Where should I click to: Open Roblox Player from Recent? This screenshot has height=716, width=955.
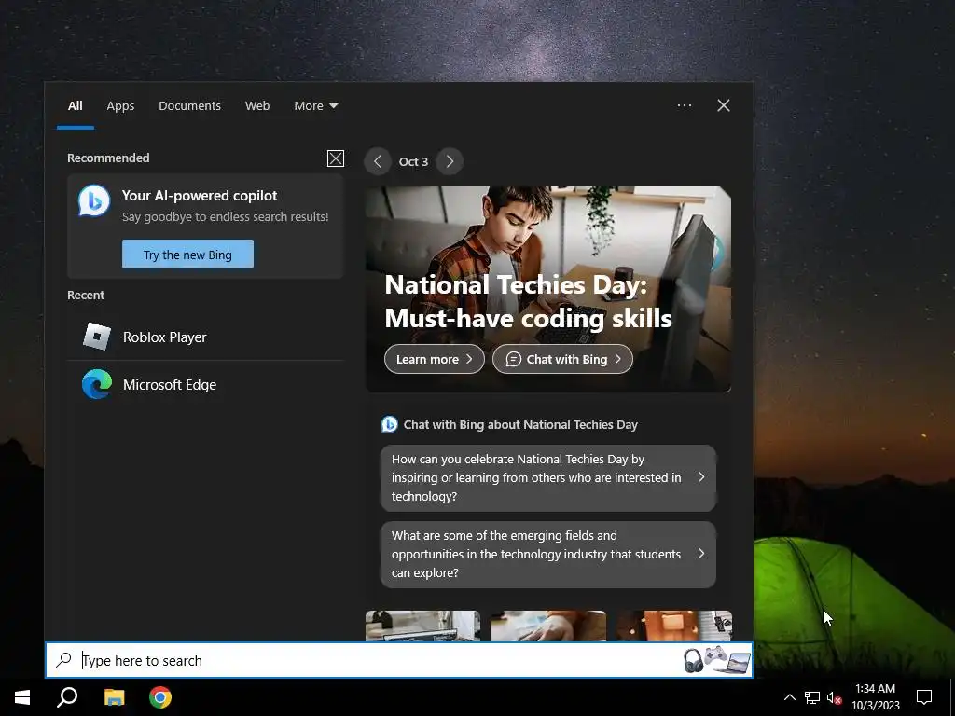coord(206,337)
